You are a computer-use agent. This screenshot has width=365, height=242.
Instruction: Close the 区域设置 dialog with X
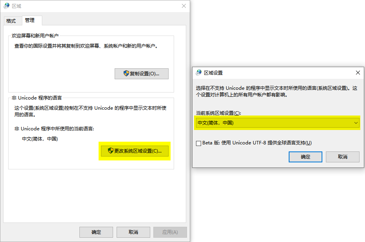click(358, 73)
